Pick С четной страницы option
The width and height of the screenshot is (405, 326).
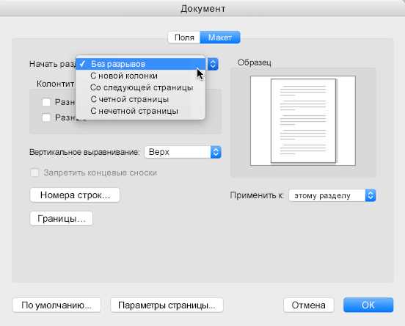coord(141,99)
